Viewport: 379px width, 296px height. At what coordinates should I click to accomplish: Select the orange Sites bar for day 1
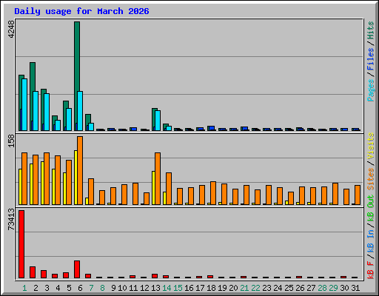(24, 178)
